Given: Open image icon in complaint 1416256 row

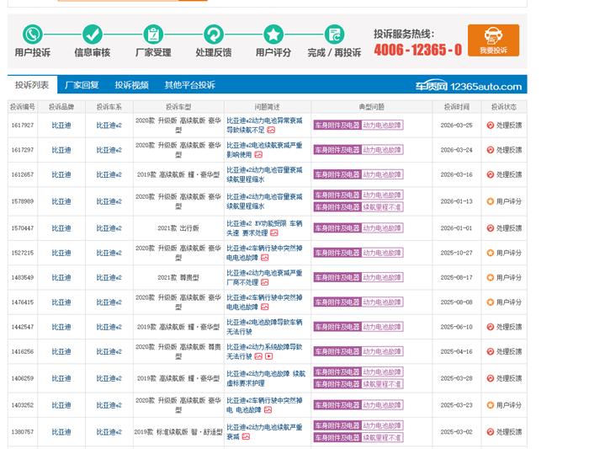Looking at the screenshot, I should pos(258,356).
